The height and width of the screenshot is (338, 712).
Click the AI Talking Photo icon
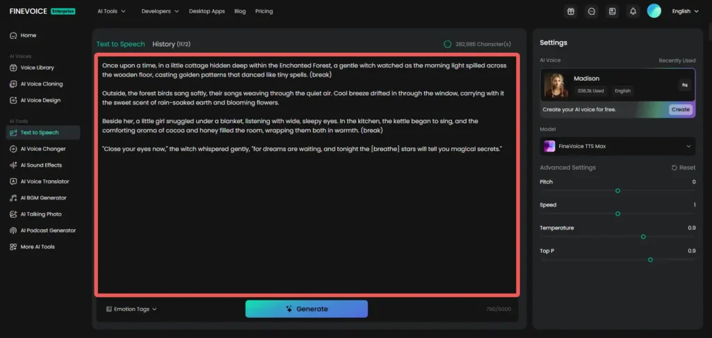(x=13, y=214)
